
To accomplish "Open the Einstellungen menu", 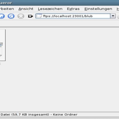I will click(x=98, y=9).
